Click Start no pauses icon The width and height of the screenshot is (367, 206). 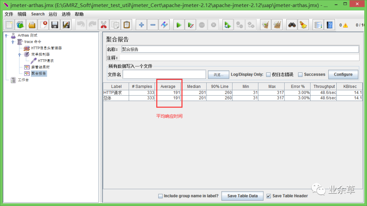tap(190, 25)
